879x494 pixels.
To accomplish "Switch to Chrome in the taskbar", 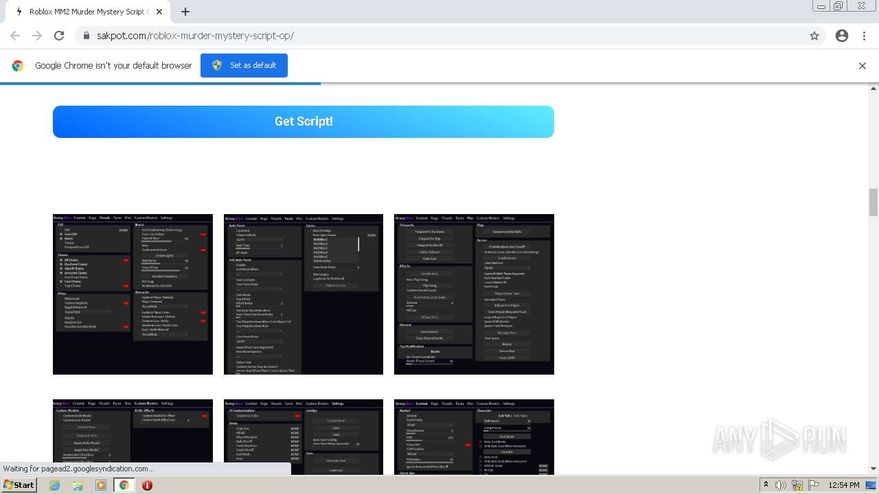I will point(124,485).
